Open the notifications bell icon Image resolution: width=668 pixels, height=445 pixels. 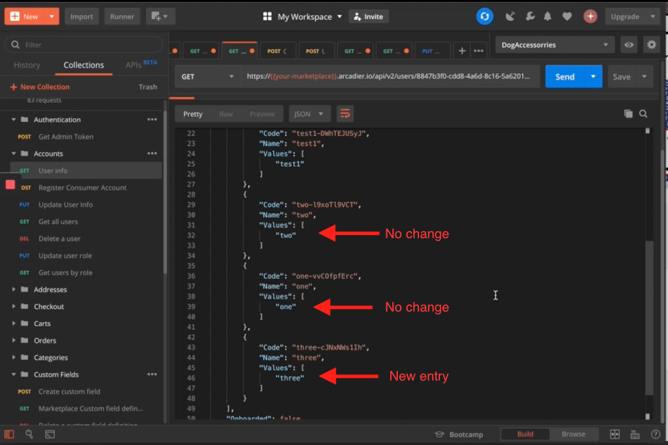547,17
